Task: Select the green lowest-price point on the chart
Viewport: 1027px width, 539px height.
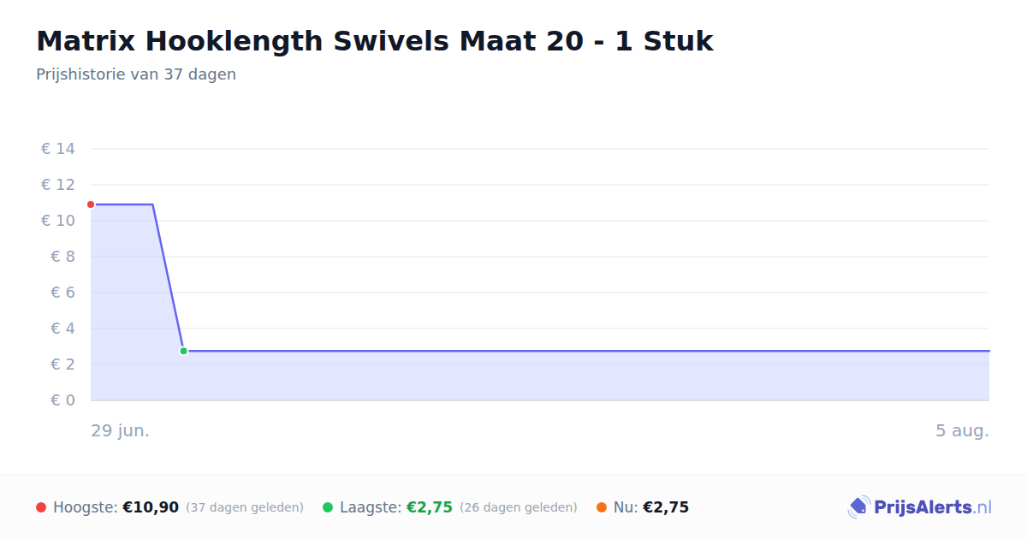Action: [x=183, y=351]
